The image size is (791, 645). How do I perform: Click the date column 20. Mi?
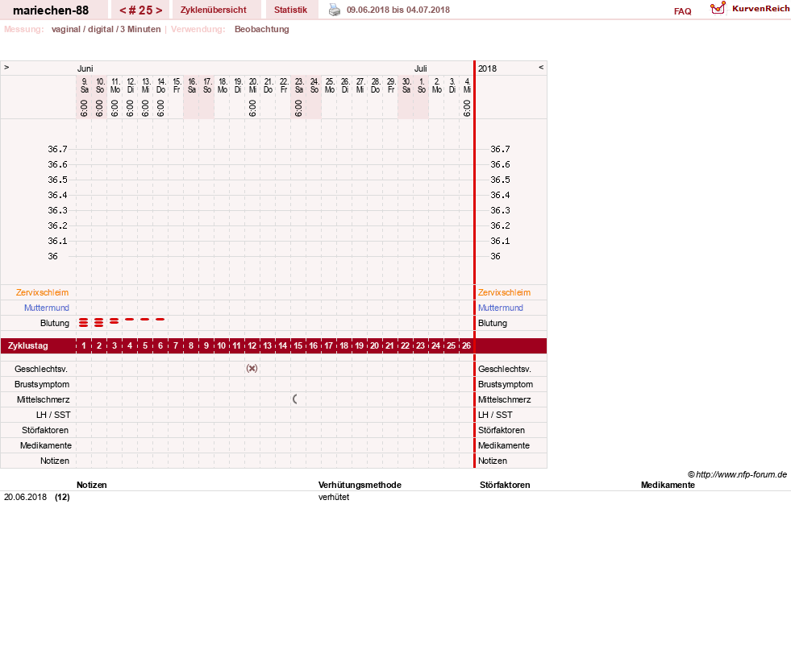click(252, 85)
